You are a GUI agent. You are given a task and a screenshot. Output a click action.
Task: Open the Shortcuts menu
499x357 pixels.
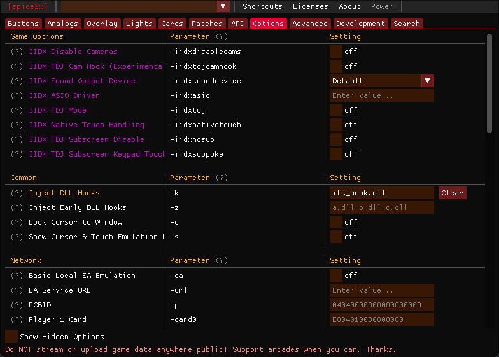coord(262,6)
